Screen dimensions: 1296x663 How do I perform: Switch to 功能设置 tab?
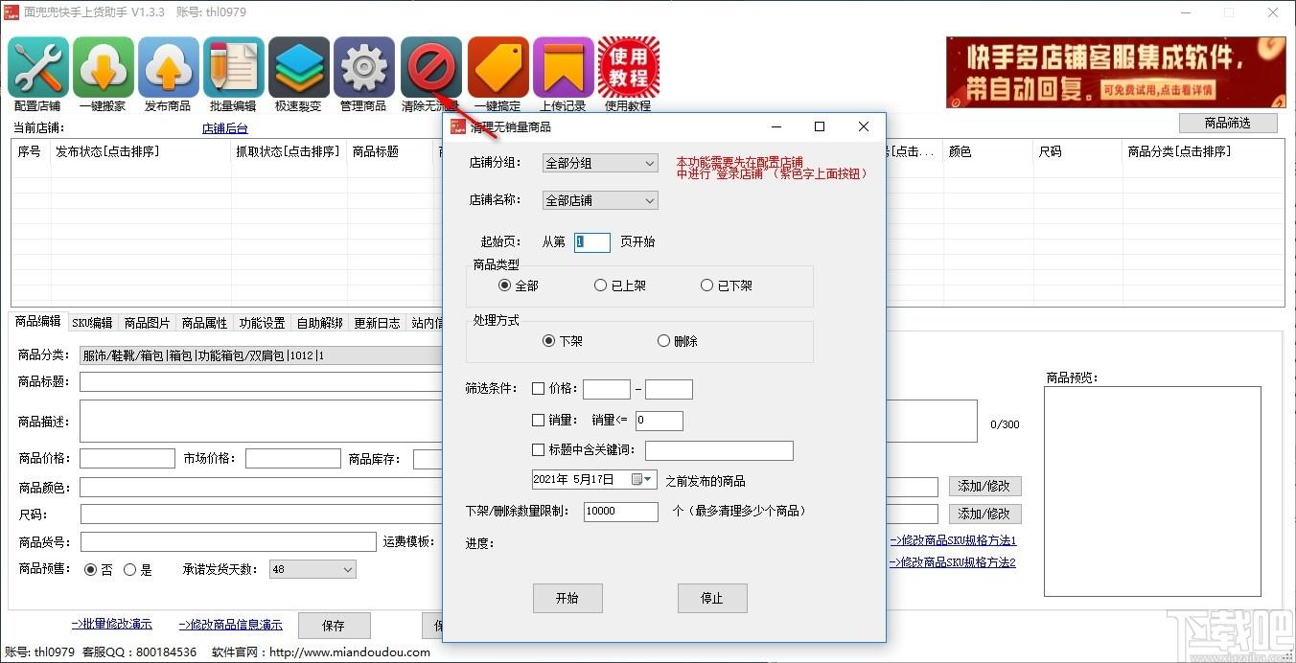[262, 323]
